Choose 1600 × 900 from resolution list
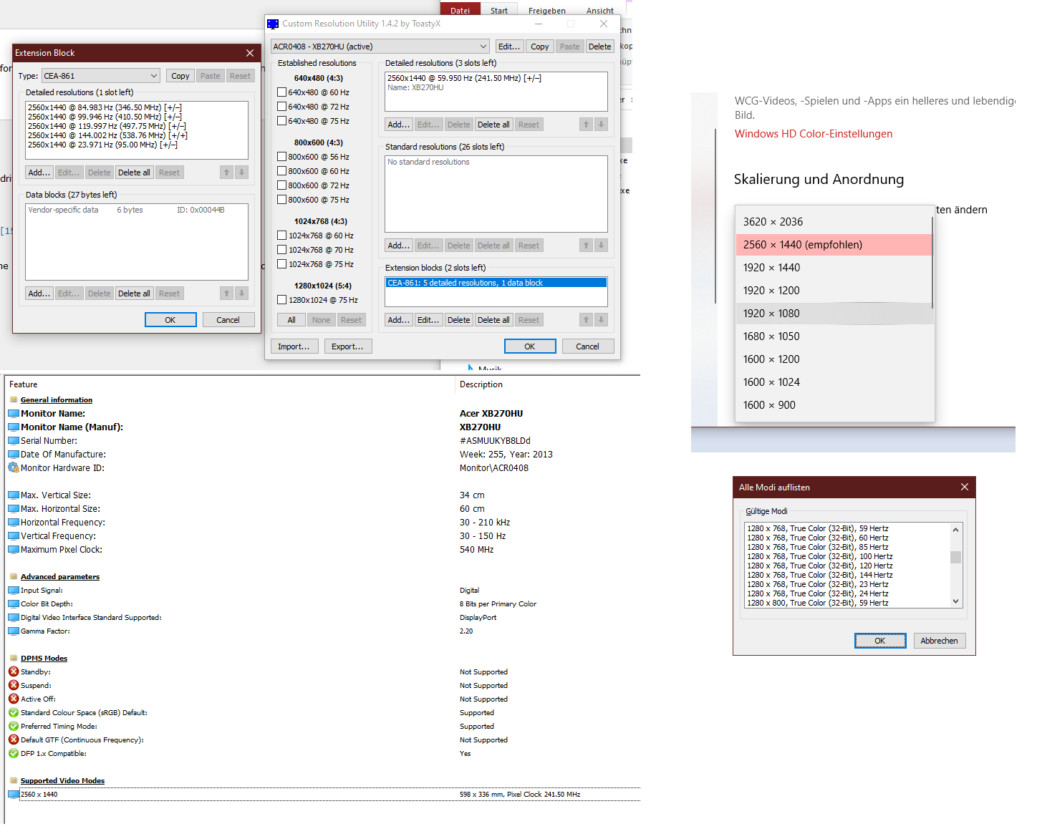The image size is (1037, 839). click(x=834, y=405)
